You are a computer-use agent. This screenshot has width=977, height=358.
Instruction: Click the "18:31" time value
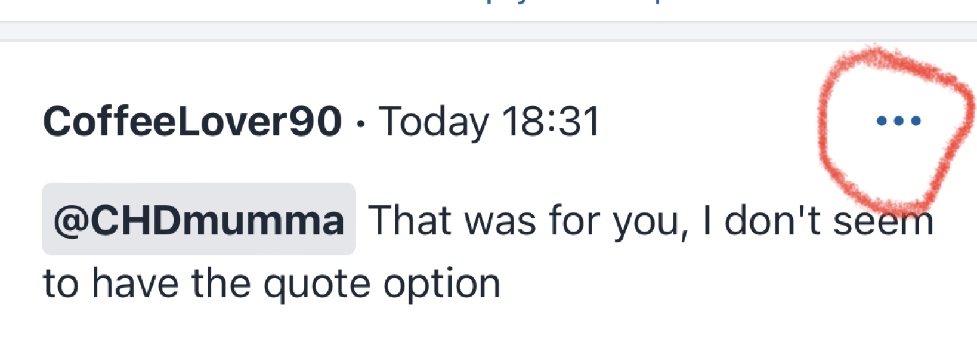point(550,122)
